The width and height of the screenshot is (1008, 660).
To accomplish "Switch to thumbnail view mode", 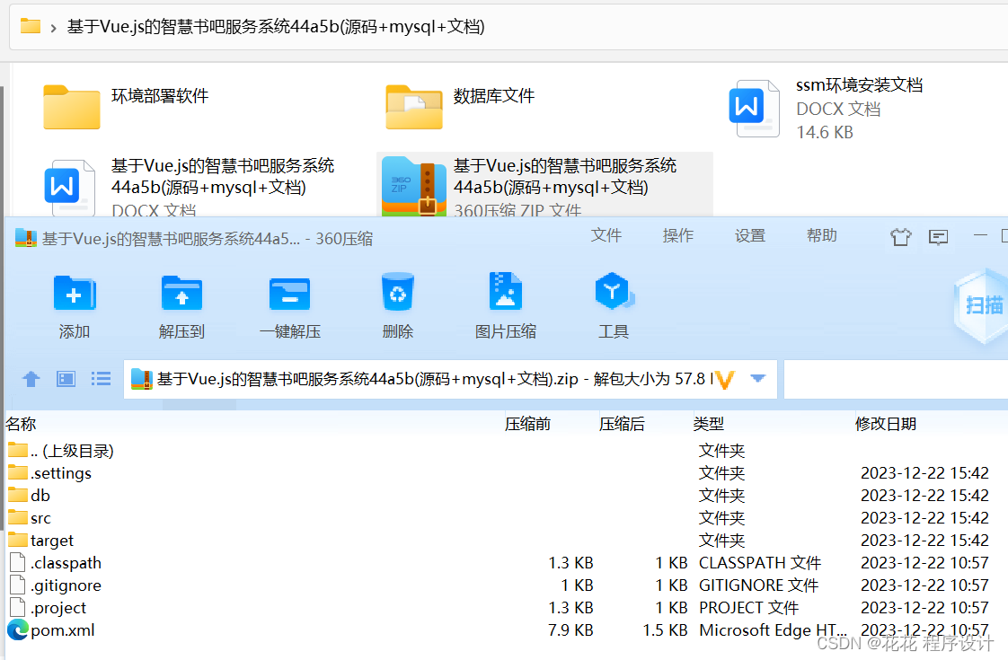I will [x=65, y=379].
